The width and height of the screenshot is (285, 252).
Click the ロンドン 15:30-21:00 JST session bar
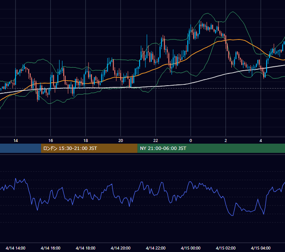(89, 148)
